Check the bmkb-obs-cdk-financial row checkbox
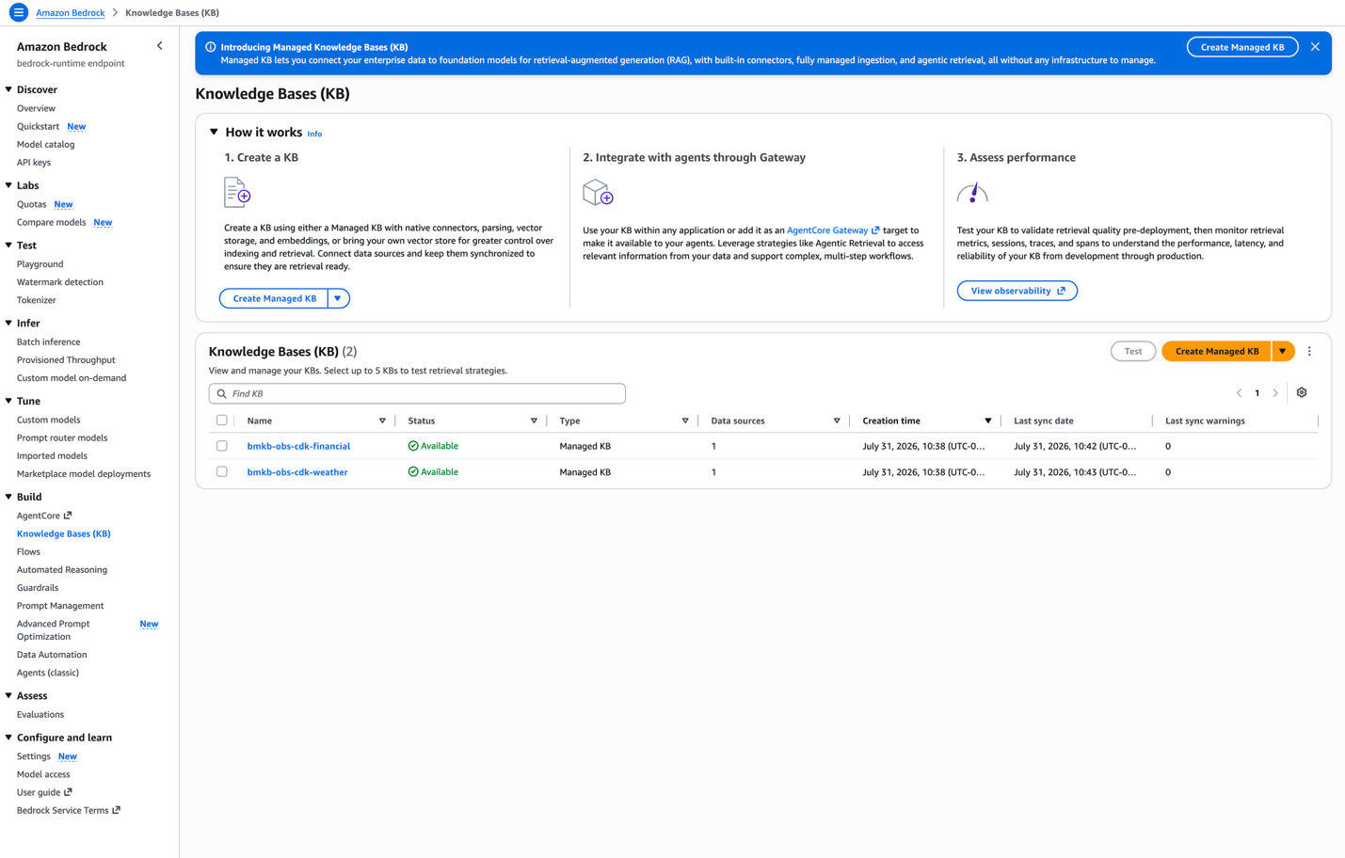 [222, 446]
